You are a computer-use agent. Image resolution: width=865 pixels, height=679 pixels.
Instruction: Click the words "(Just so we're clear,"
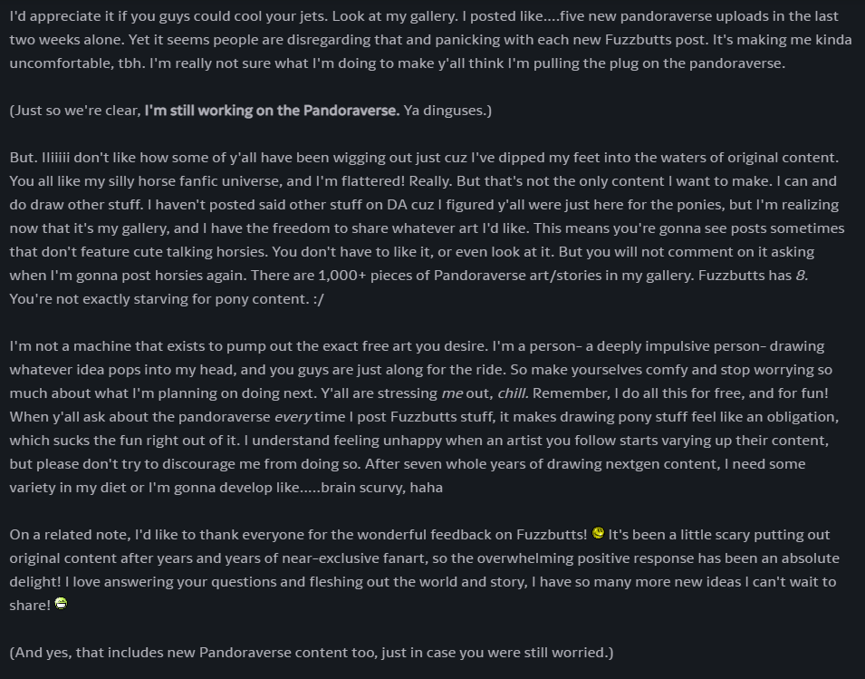75,111
